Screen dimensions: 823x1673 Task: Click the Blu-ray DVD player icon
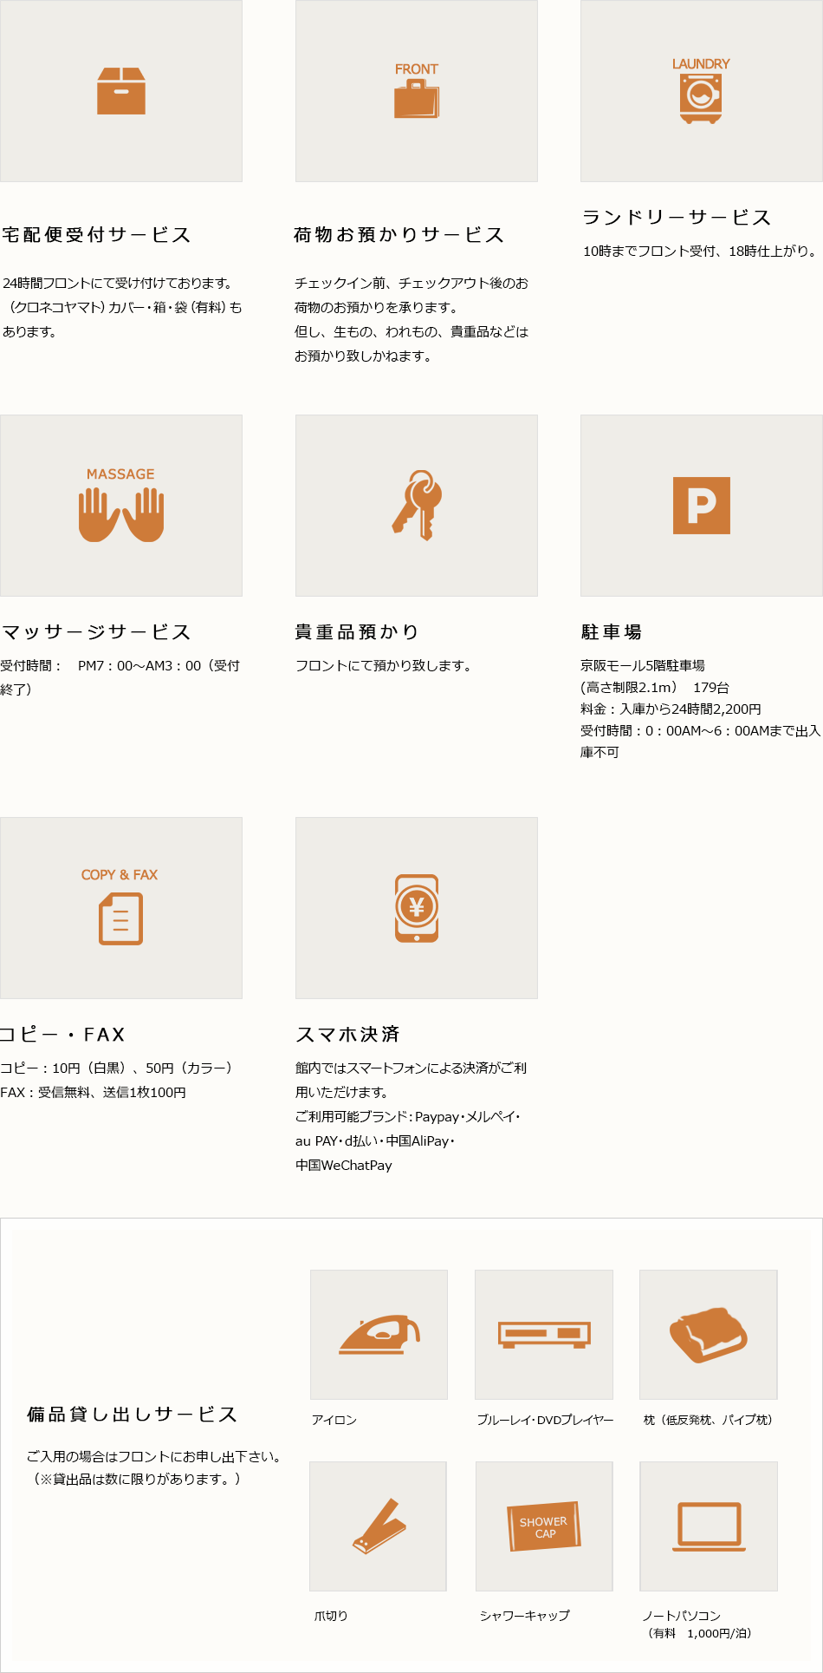click(x=544, y=1335)
